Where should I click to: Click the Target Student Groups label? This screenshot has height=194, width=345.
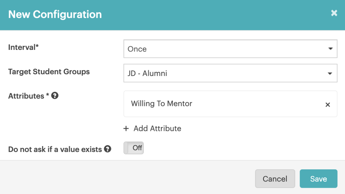[49, 72]
